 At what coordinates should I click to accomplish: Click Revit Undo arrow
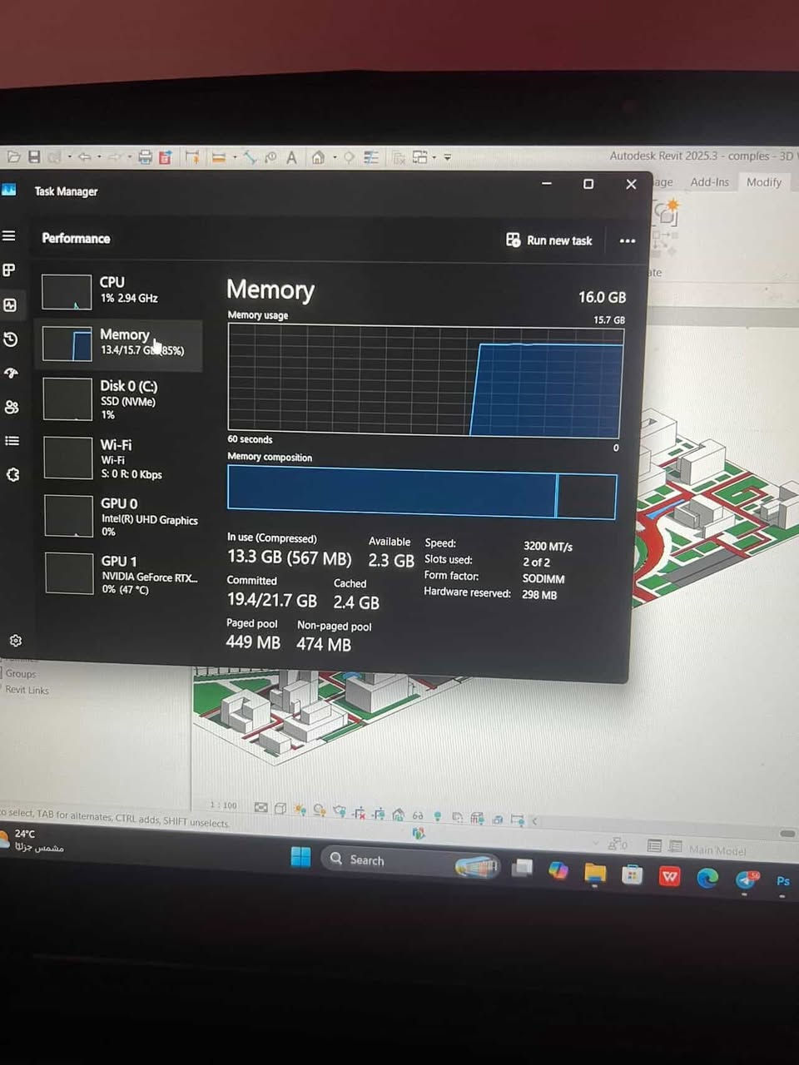(x=85, y=156)
